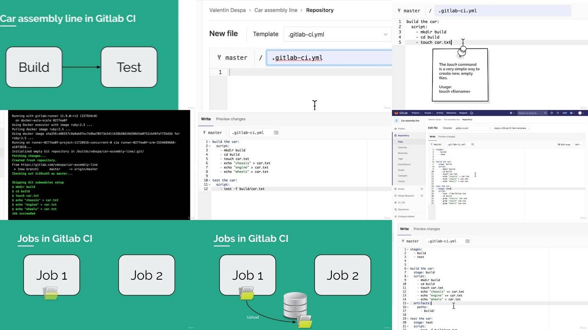Click the filename field on New file page

(x=329, y=58)
